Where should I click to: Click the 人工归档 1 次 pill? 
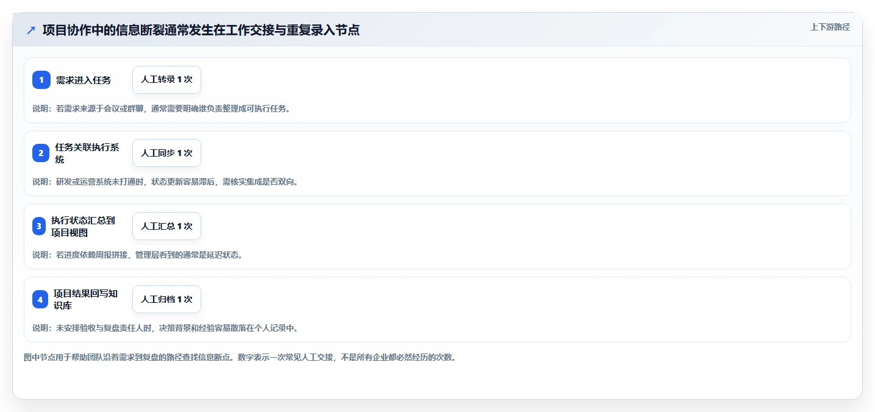point(166,299)
